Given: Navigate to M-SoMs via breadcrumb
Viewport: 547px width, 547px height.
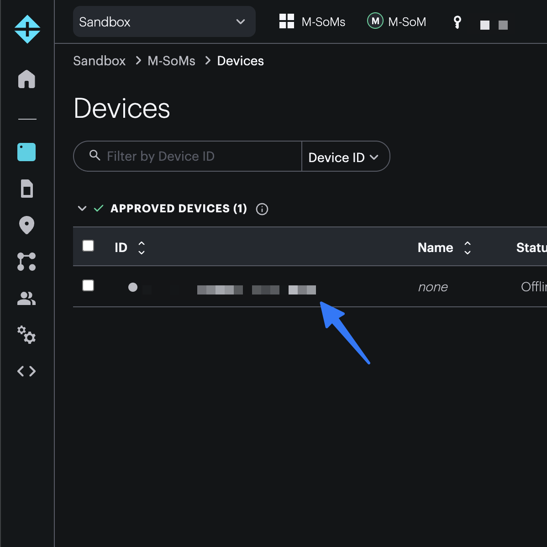Looking at the screenshot, I should click(x=171, y=60).
